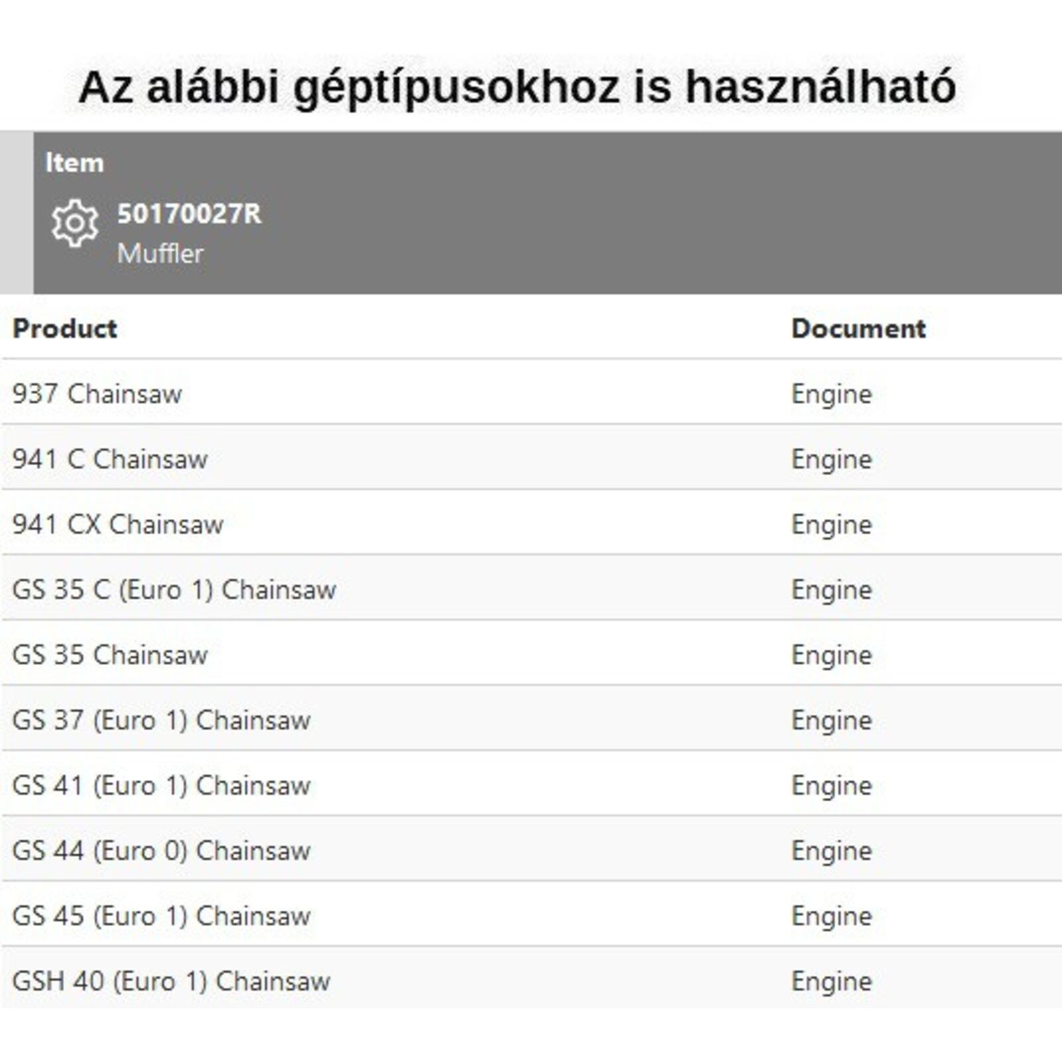1062x1062 pixels.
Task: Click GS 37 (Euro 1) Chainsaw
Action: tap(161, 720)
